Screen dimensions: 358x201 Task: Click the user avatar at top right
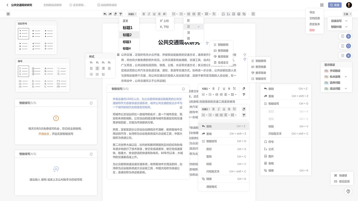click(348, 5)
